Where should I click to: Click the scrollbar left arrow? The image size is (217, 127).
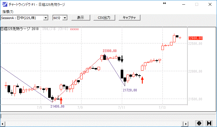[3, 124]
